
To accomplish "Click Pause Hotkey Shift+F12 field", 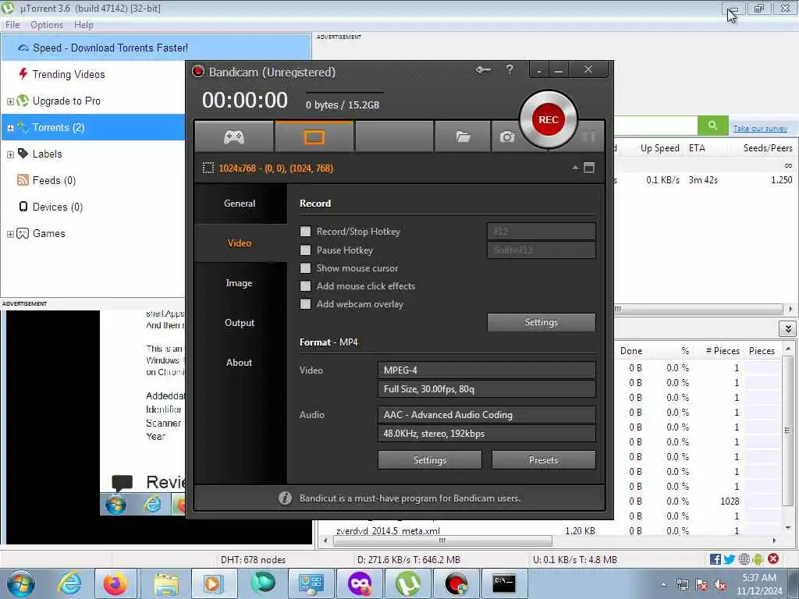I will coord(542,250).
